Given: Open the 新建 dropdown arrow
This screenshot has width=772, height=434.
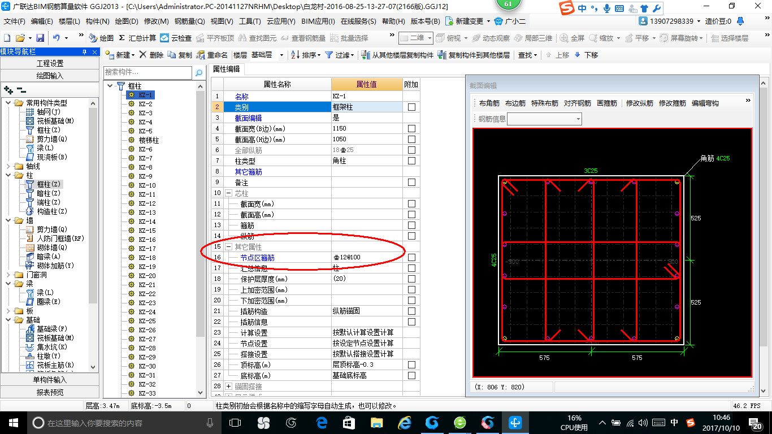Looking at the screenshot, I should (x=133, y=55).
